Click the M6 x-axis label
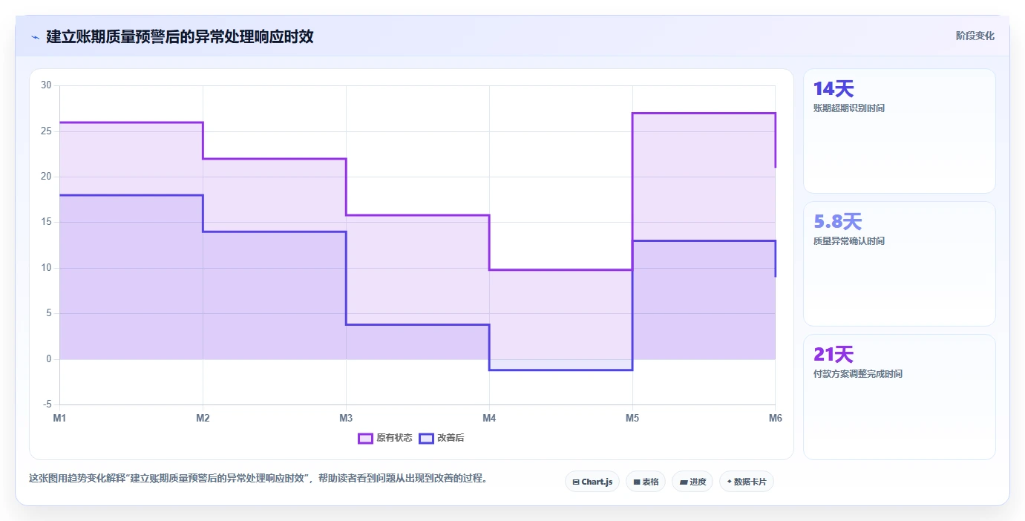Viewport: 1025px width, 521px height. pos(775,418)
